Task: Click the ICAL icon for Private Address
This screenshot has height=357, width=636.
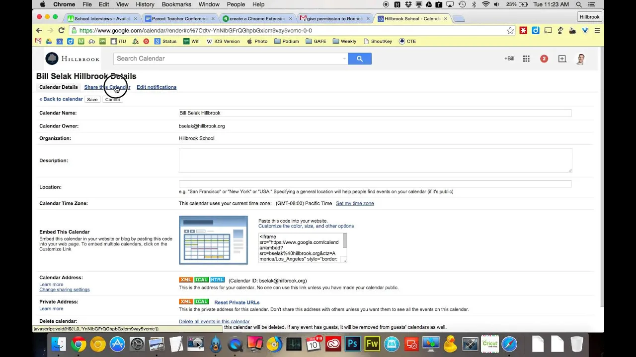Action: (201, 301)
